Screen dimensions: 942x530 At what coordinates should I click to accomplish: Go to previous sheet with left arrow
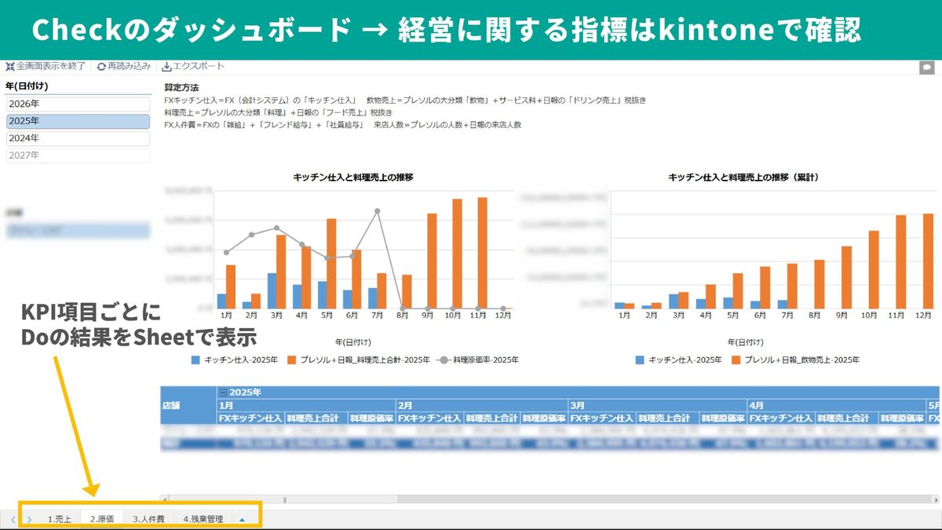tap(13, 519)
